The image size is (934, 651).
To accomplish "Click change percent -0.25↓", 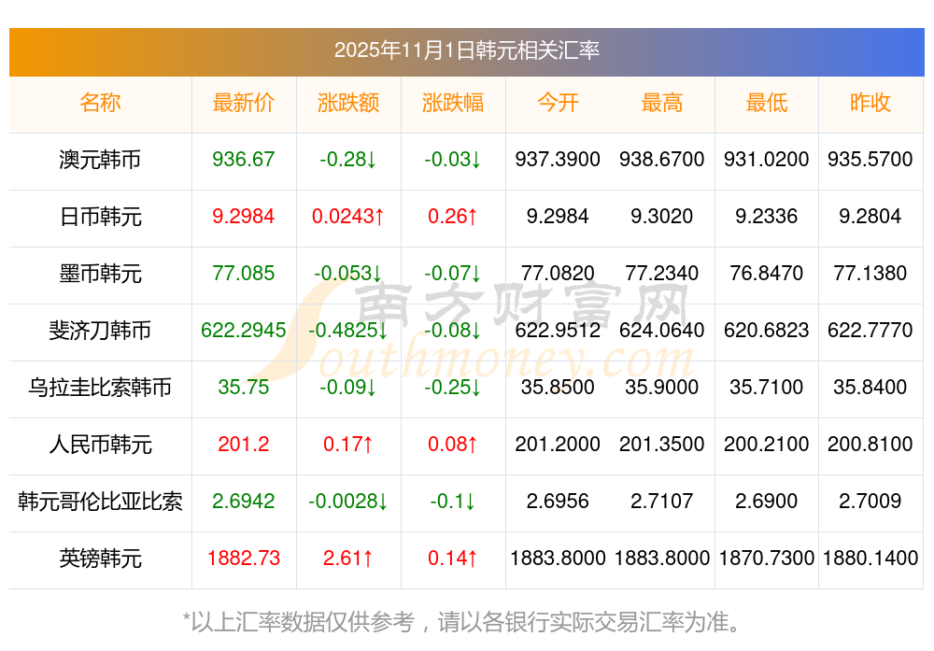I will (453, 388).
